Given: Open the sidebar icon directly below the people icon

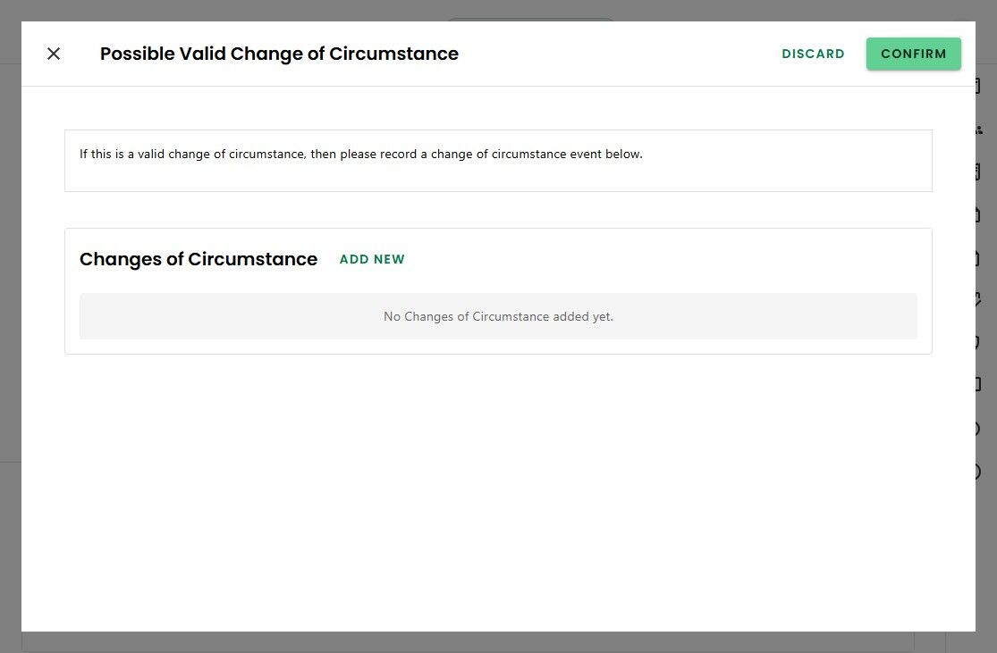Looking at the screenshot, I should tap(980, 172).
